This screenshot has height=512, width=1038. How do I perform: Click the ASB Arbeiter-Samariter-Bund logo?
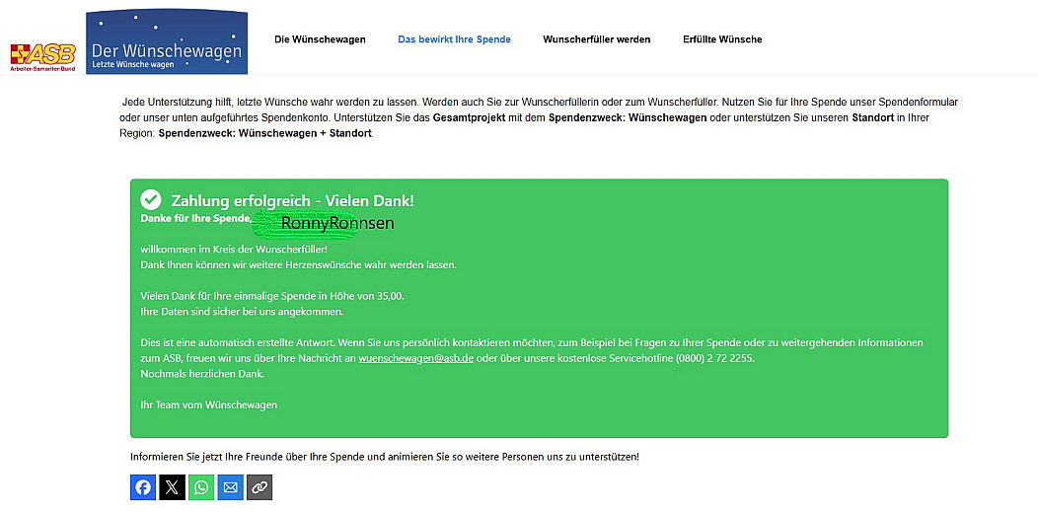coord(41,56)
